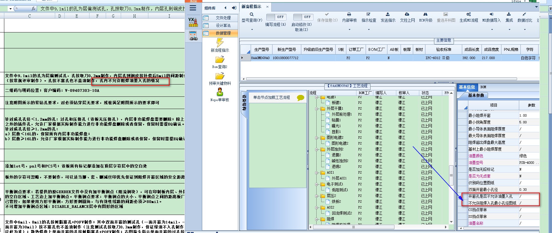Click 集成 download icon
552x233 pixels.
(509, 14)
